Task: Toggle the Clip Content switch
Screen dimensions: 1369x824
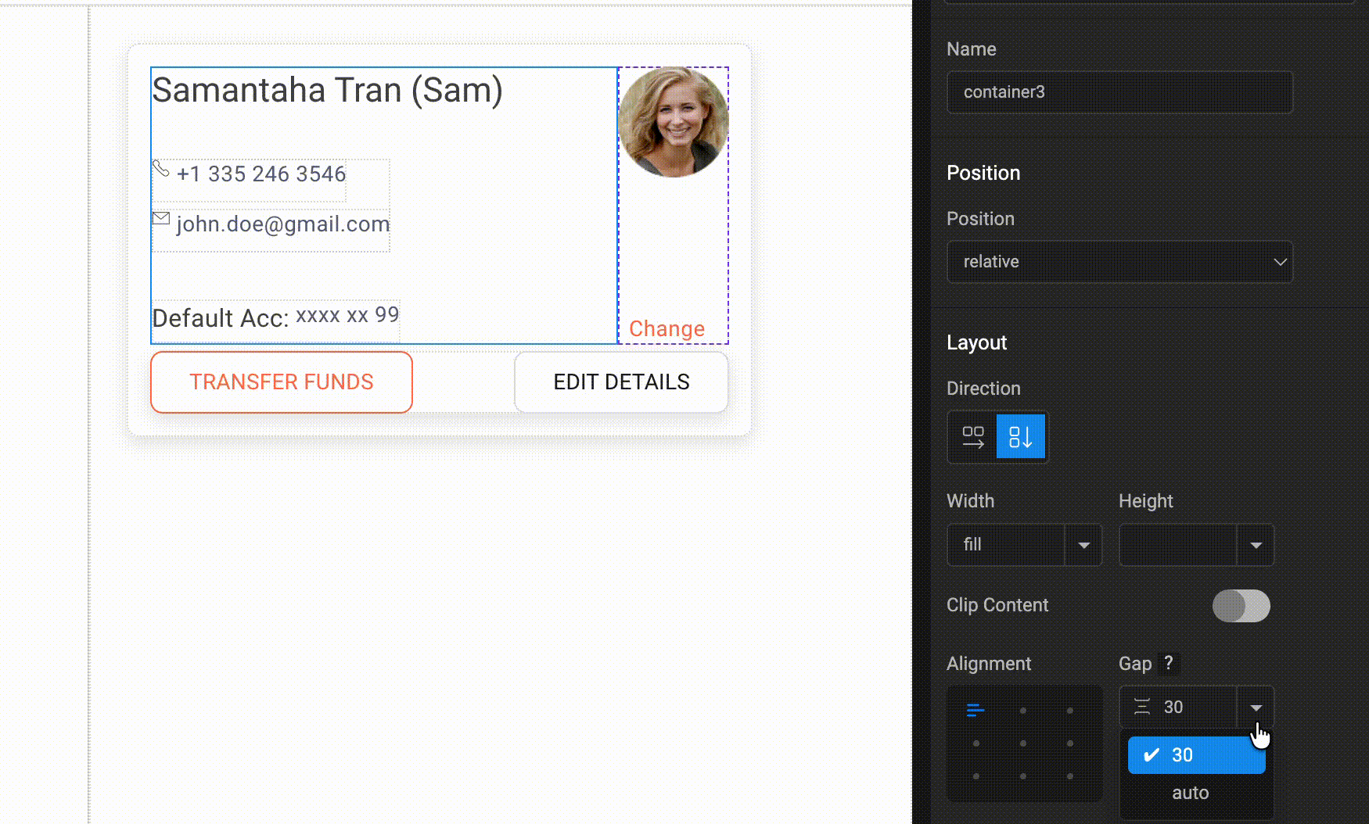Action: (x=1241, y=606)
